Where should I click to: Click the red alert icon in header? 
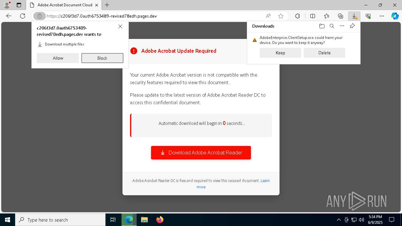point(134,51)
